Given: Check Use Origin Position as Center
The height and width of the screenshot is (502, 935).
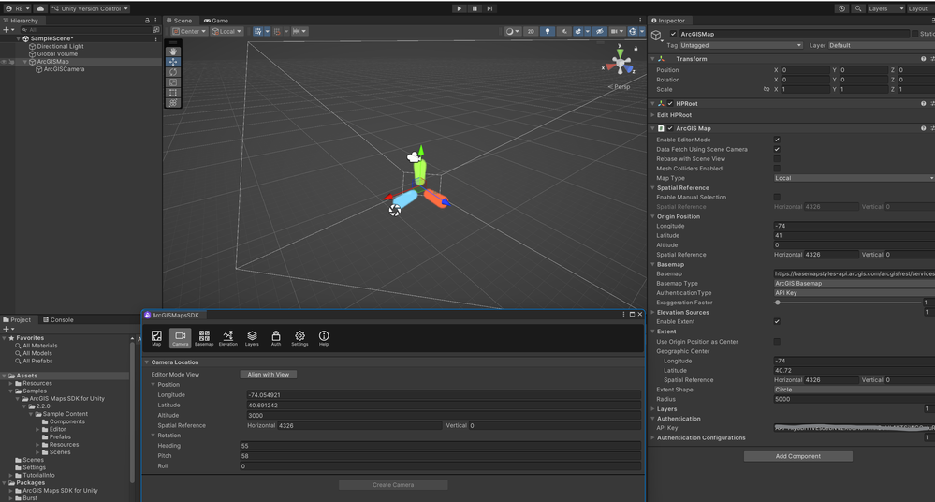Looking at the screenshot, I should 777,342.
